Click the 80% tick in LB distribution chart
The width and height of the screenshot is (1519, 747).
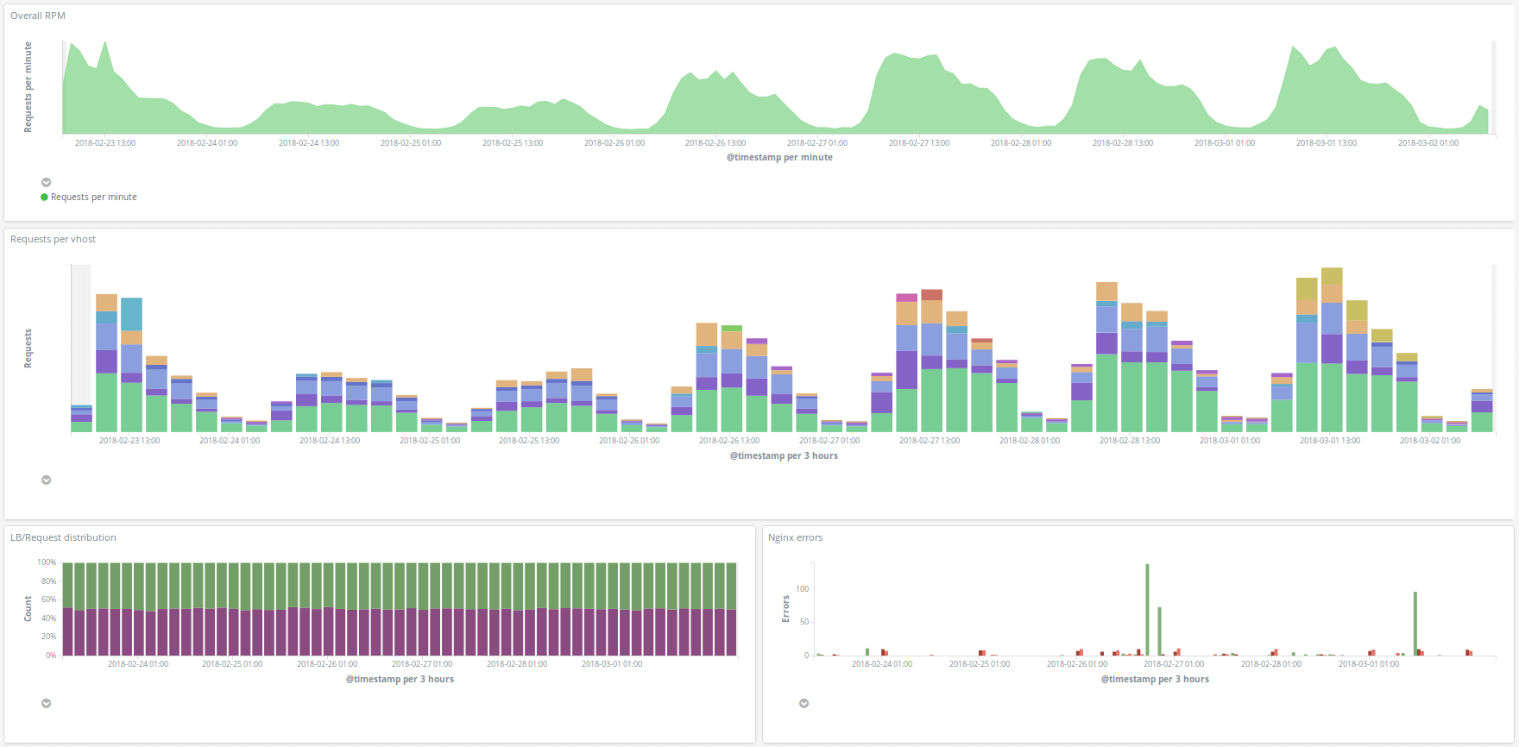[x=48, y=581]
